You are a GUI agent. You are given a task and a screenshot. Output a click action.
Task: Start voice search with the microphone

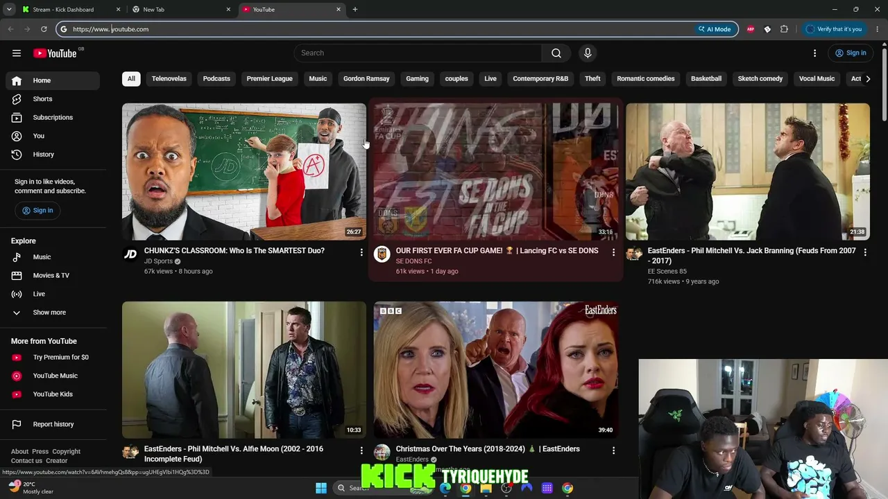pyautogui.click(x=588, y=53)
